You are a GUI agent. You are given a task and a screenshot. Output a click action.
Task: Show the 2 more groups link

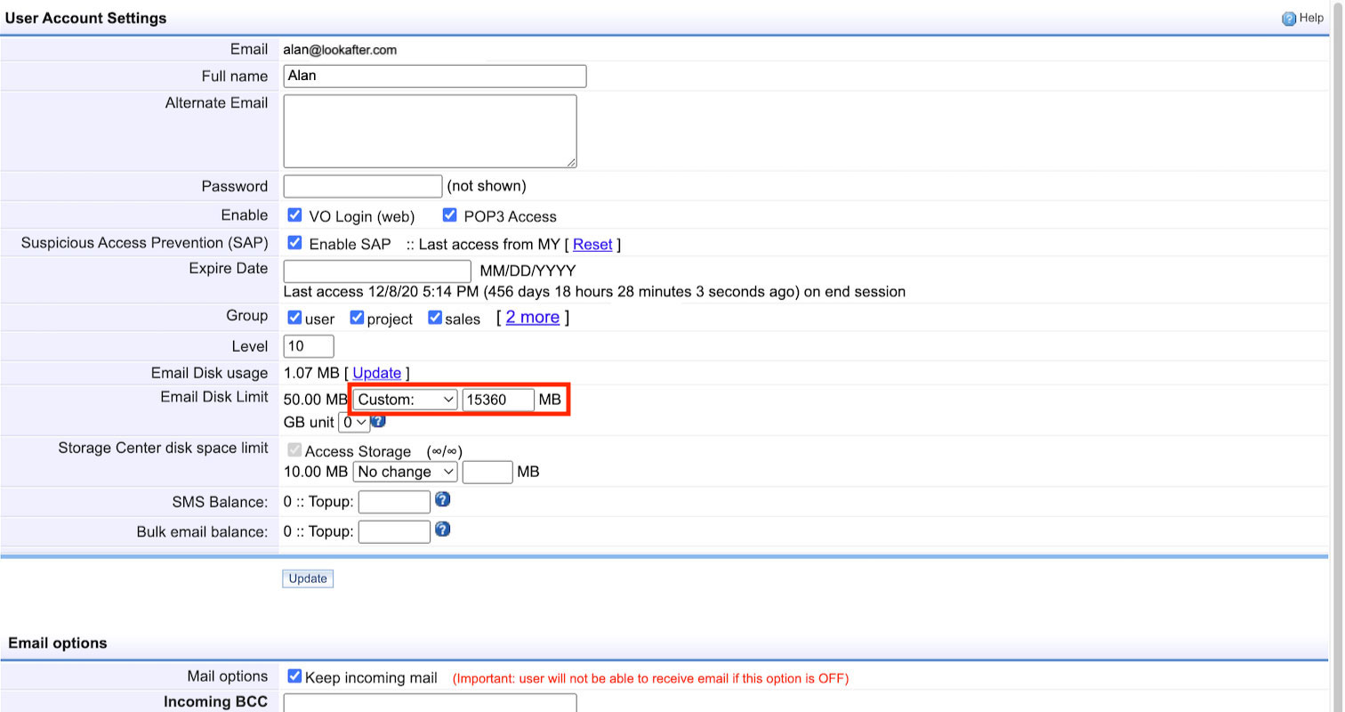click(x=532, y=317)
